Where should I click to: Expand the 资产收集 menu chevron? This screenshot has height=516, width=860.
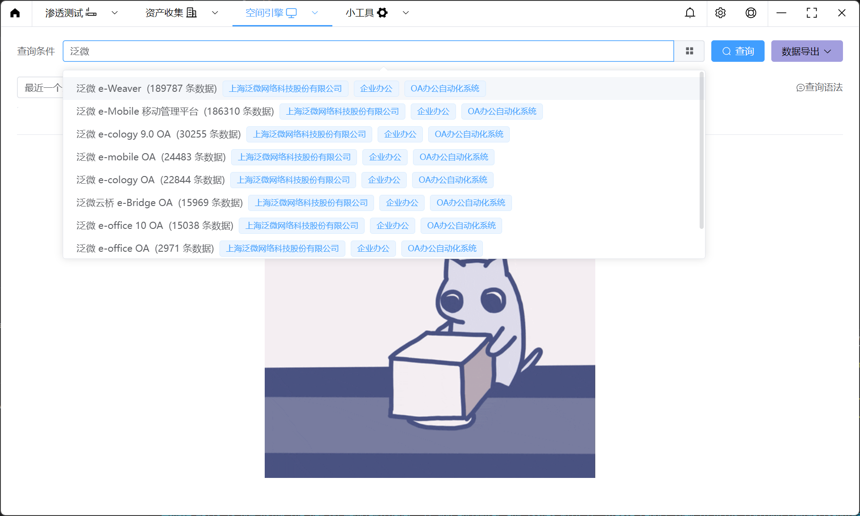[x=215, y=13]
